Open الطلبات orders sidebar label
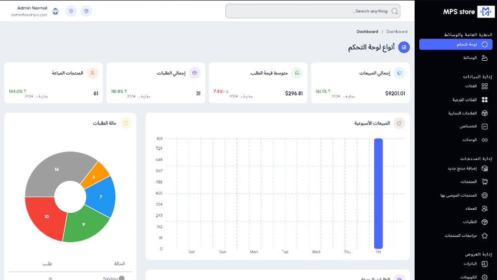 click(470, 222)
